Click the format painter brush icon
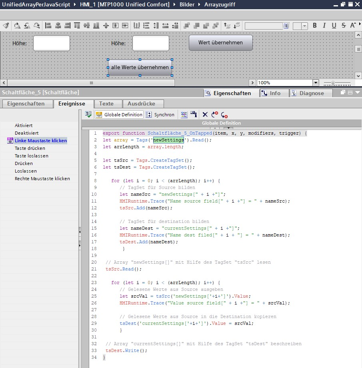Image resolution: width=362 pixels, height=368 pixels. [x=6, y=26]
